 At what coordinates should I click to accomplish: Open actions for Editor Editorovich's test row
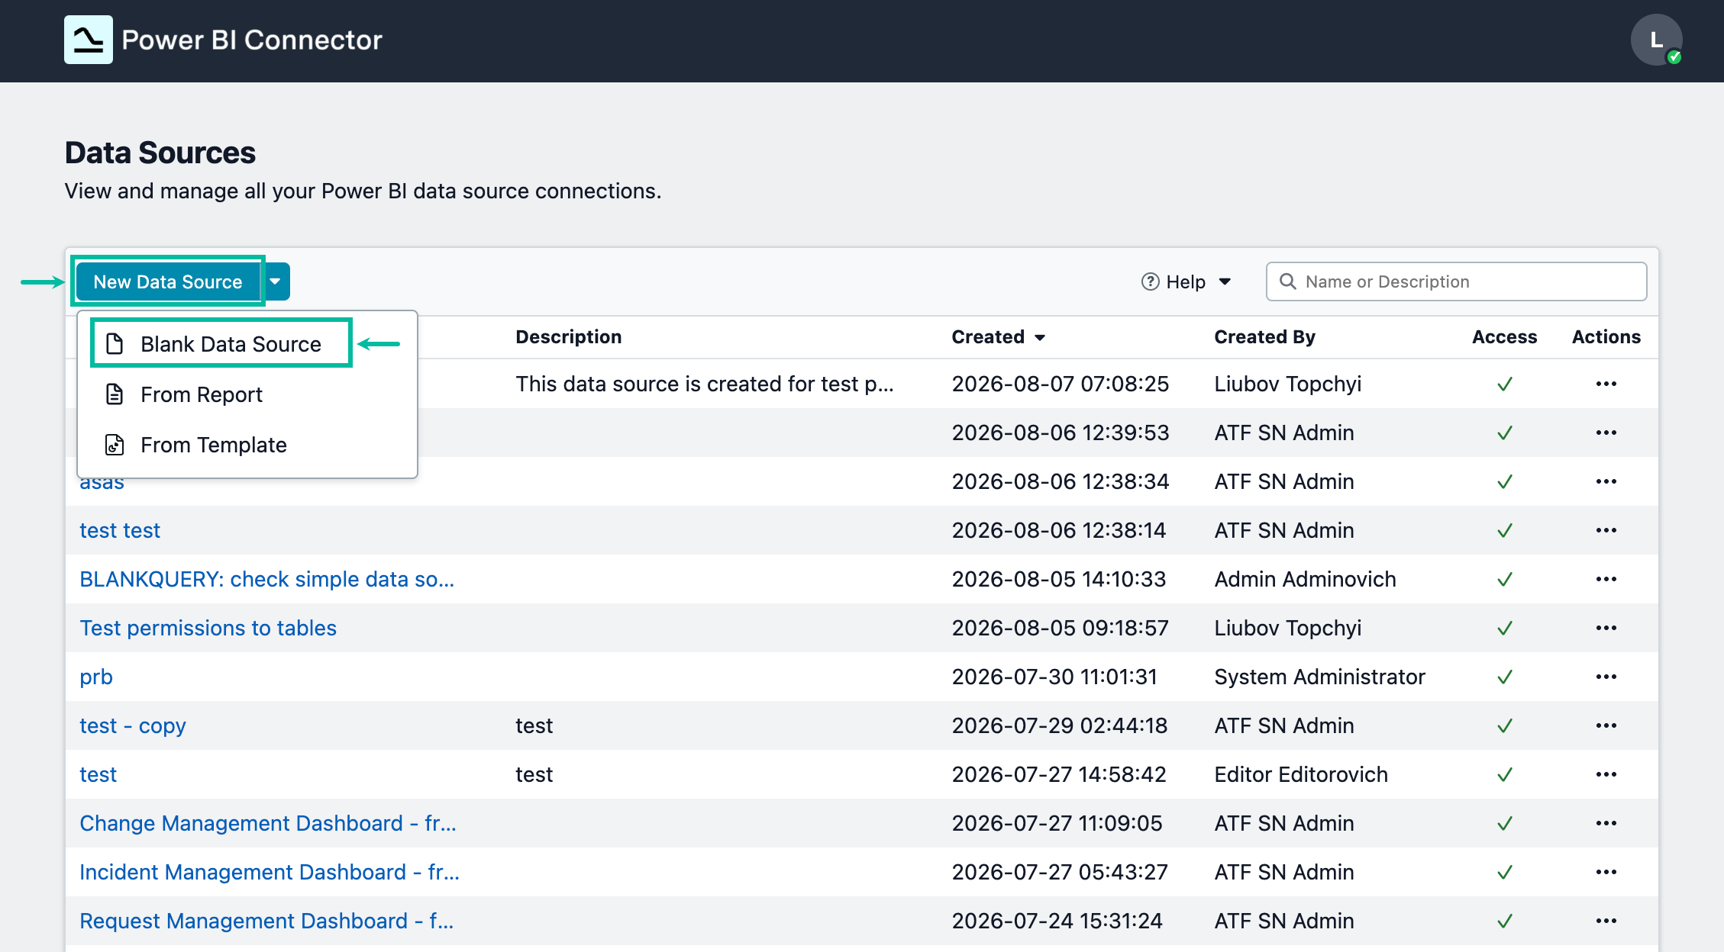pyautogui.click(x=1606, y=774)
